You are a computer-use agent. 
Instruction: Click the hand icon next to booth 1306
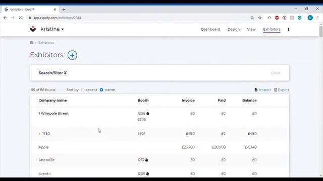pos(148,114)
